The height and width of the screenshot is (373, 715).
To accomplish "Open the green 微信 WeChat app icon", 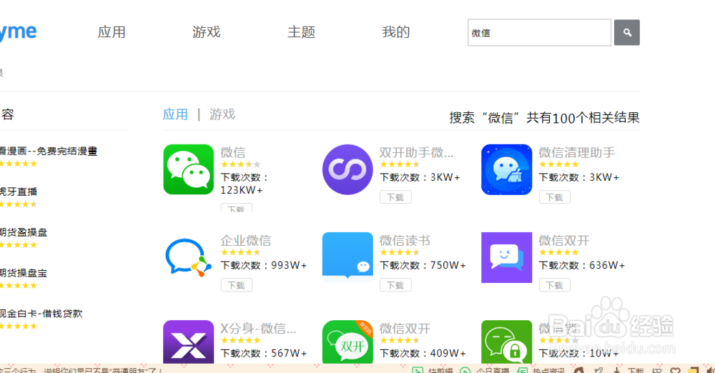I will point(188,169).
